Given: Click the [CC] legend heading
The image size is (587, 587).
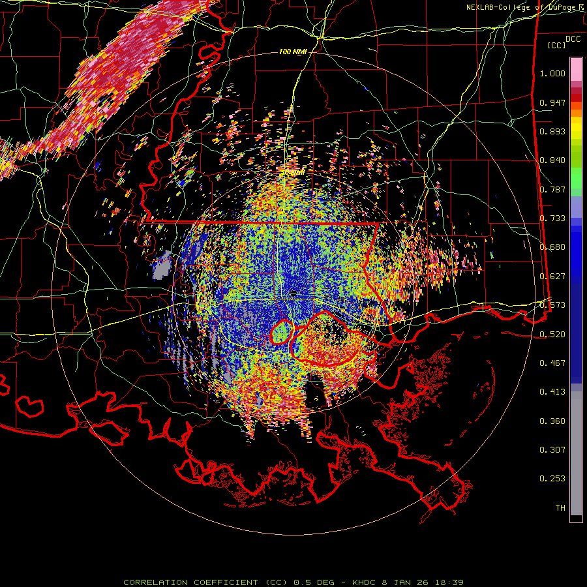Looking at the screenshot, I should 557,45.
